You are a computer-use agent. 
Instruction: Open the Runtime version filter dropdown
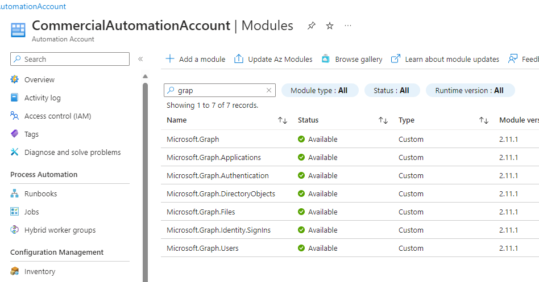pos(470,90)
